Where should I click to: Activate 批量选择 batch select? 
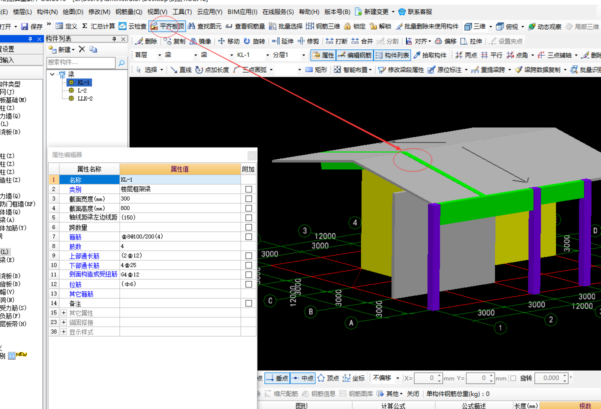tap(285, 26)
